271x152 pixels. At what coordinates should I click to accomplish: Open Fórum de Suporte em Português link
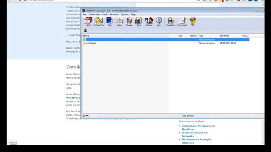pyautogui.click(x=195, y=134)
